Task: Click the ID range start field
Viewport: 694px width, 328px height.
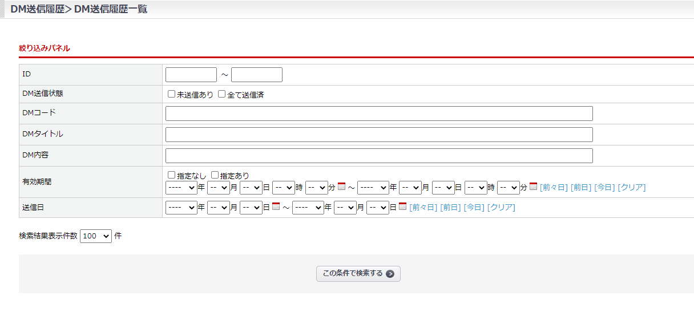Action: [x=191, y=75]
